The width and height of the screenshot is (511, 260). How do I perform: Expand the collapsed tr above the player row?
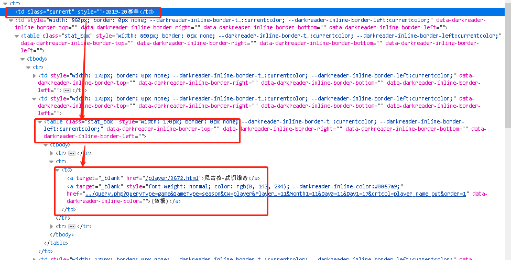[x=51, y=153]
